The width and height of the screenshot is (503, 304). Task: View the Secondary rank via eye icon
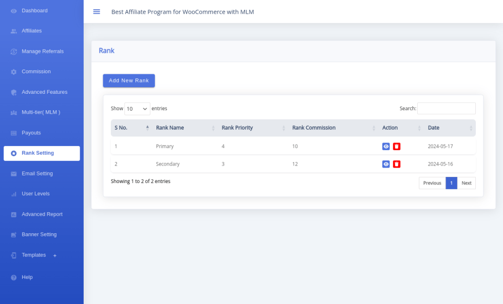pyautogui.click(x=386, y=165)
